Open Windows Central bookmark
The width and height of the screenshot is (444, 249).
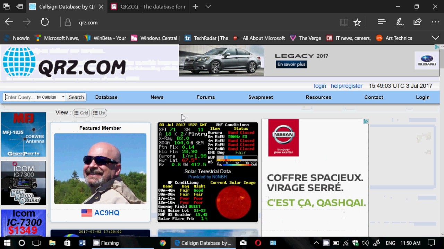pos(155,38)
